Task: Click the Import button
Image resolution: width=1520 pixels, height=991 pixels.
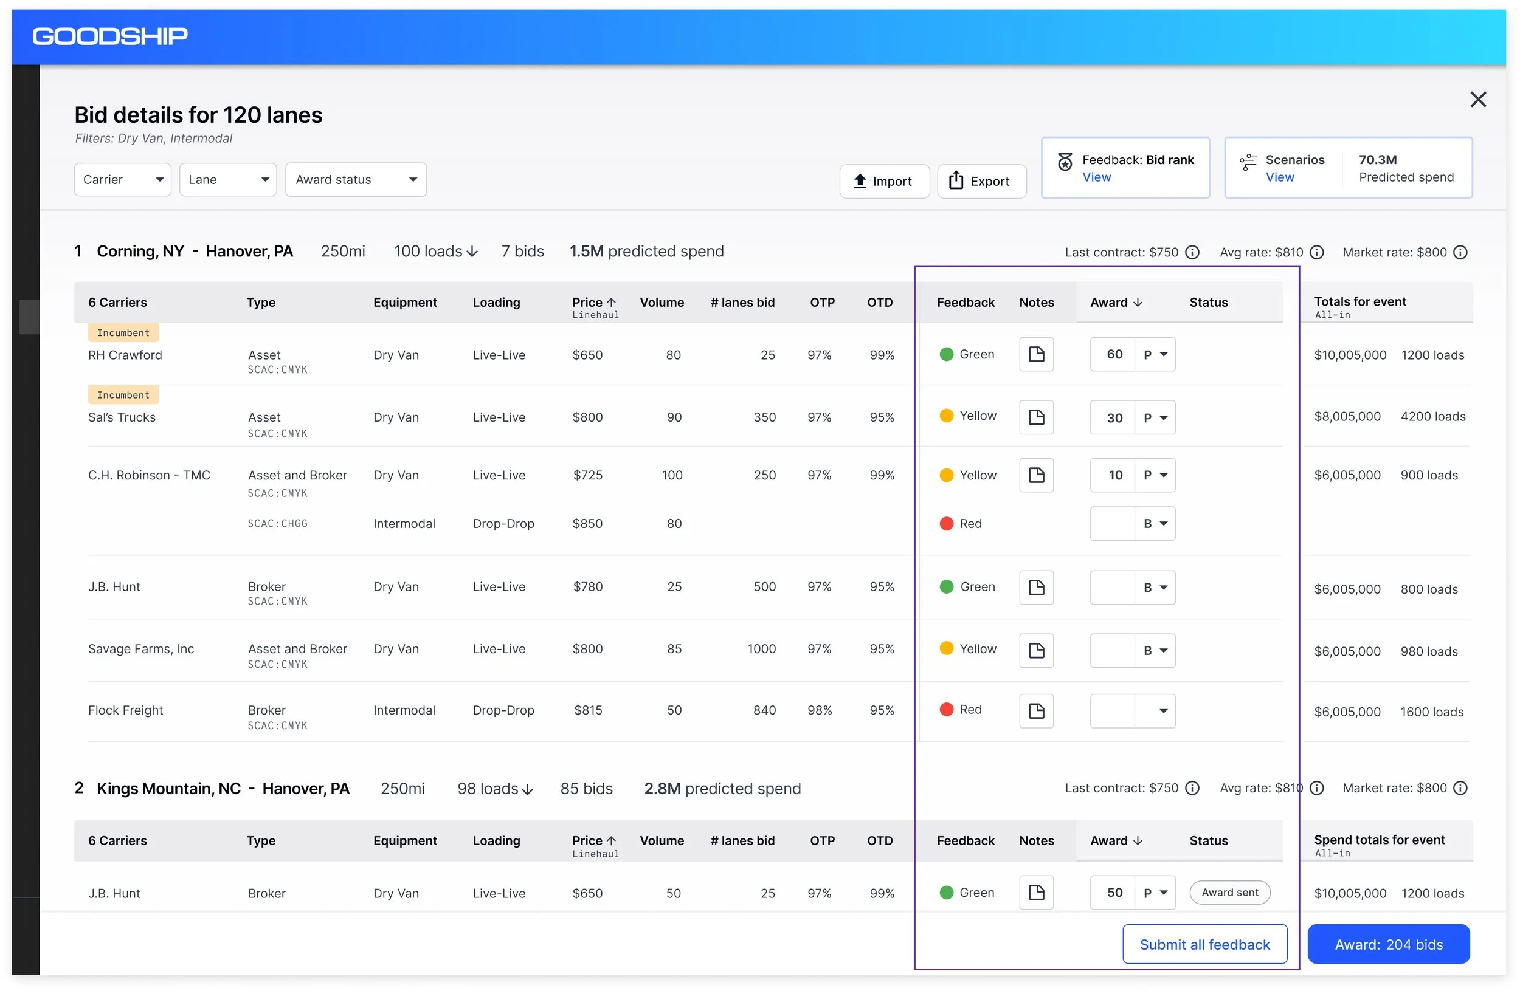Action: coord(884,181)
